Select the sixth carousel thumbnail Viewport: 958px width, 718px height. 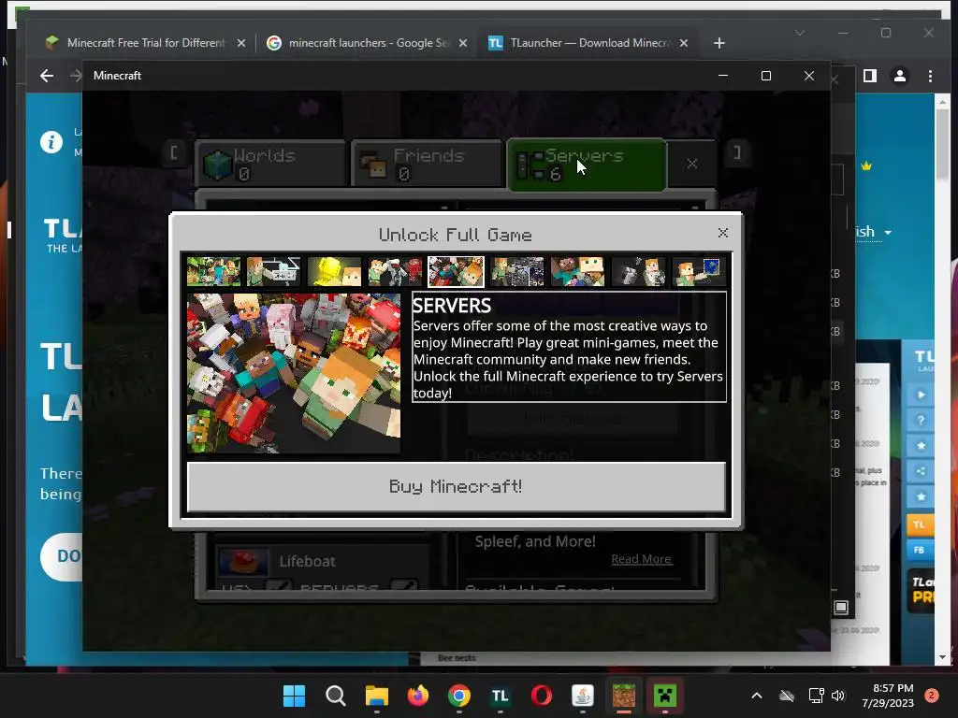tap(516, 272)
